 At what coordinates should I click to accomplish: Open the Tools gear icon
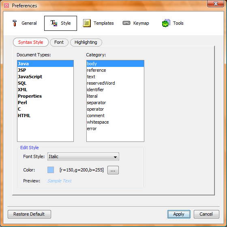166,23
